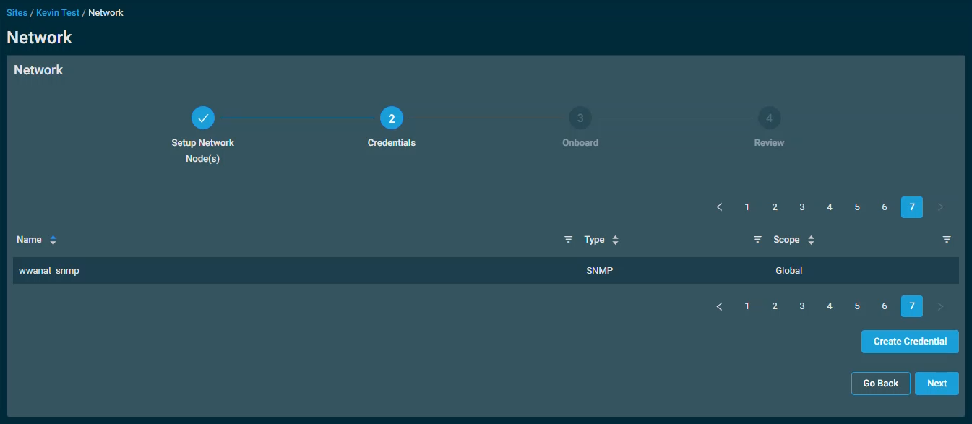Screen dimensions: 972x424
Task: Open page 5 in bottom pagination
Action: [857, 306]
